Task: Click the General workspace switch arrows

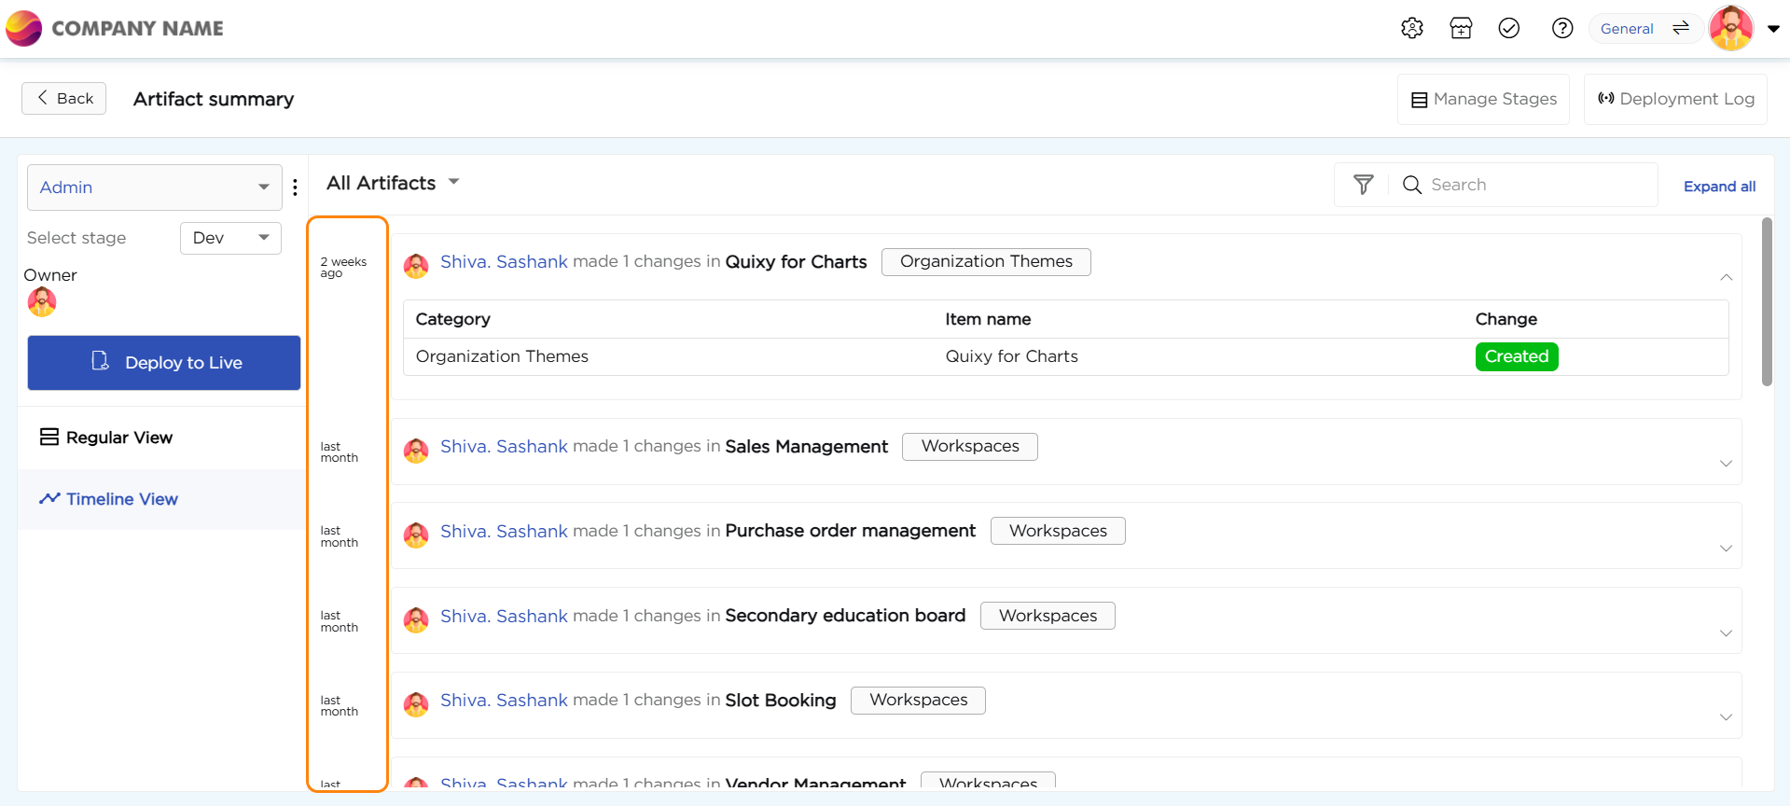Action: click(x=1681, y=28)
